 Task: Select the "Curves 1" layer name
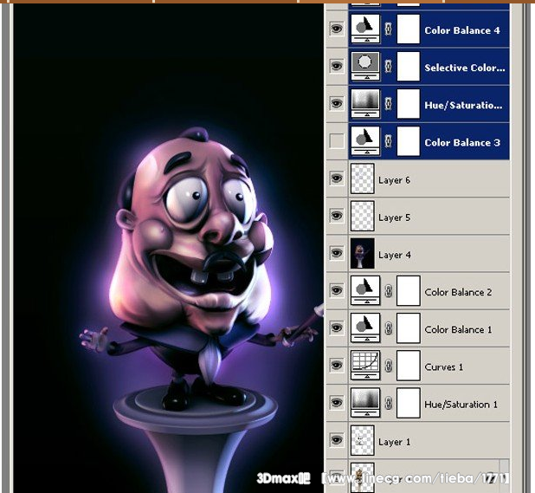click(x=443, y=367)
